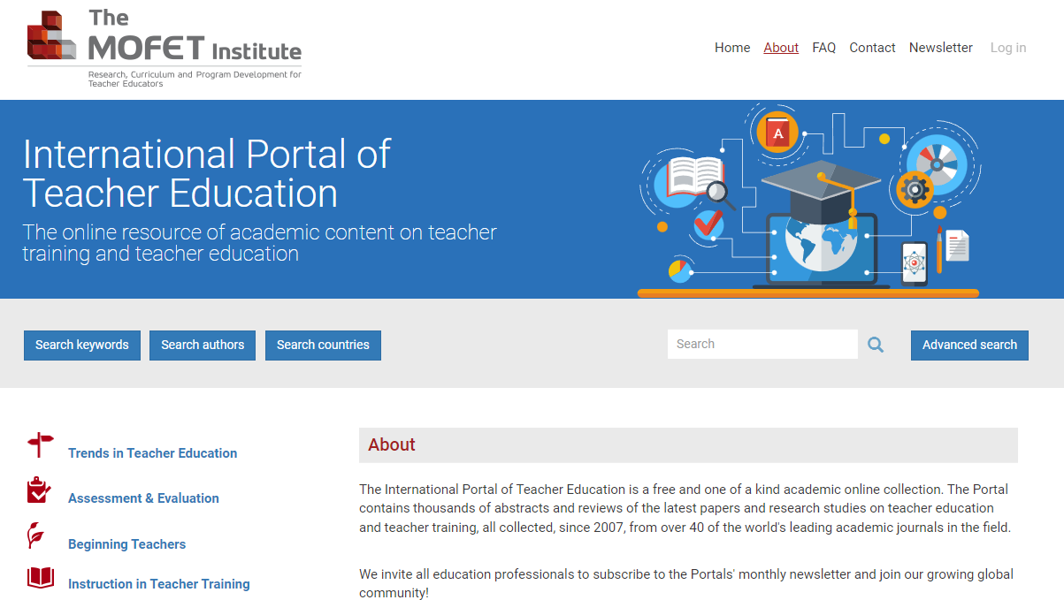
Task: Click the Search countries button
Action: [323, 345]
